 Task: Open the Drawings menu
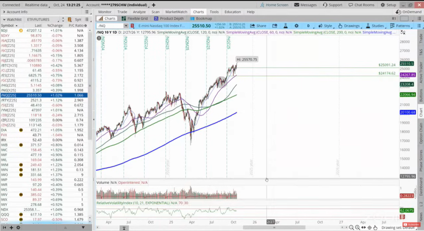click(349, 25)
